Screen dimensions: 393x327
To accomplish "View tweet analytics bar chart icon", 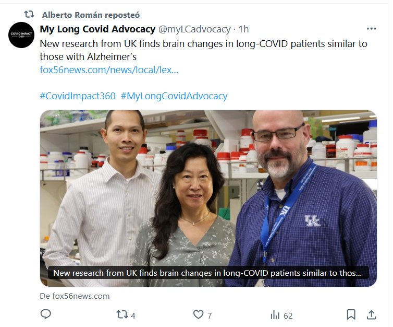I will [x=275, y=314].
